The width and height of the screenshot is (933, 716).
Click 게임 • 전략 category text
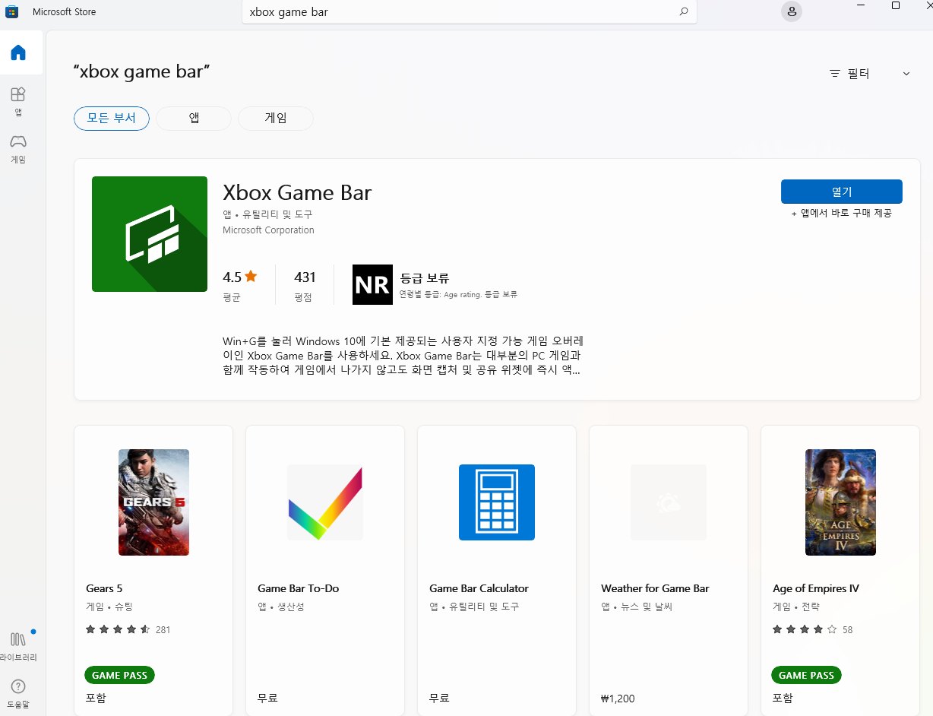tap(796, 607)
